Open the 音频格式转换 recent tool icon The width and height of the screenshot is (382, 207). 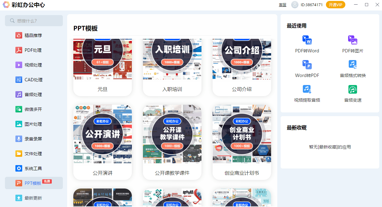(x=353, y=65)
